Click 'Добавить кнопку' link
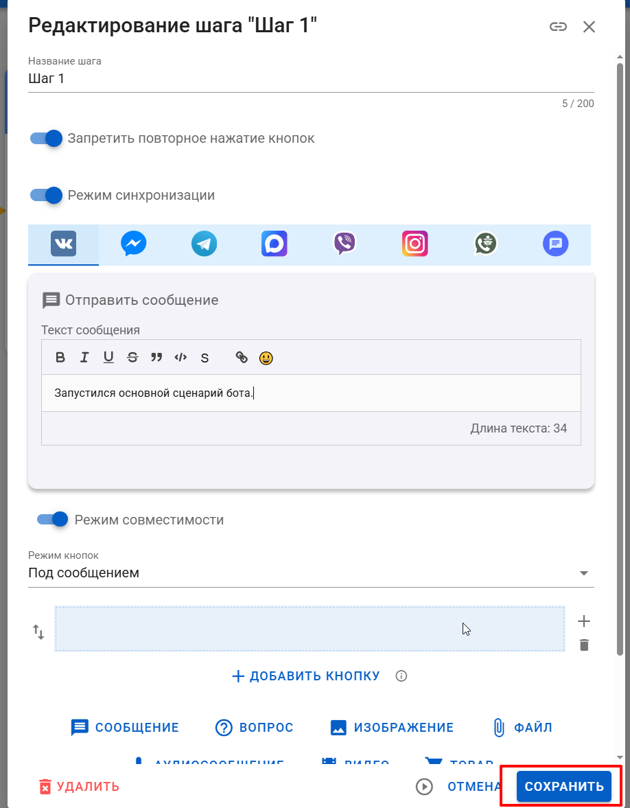This screenshot has height=808, width=630. point(306,676)
